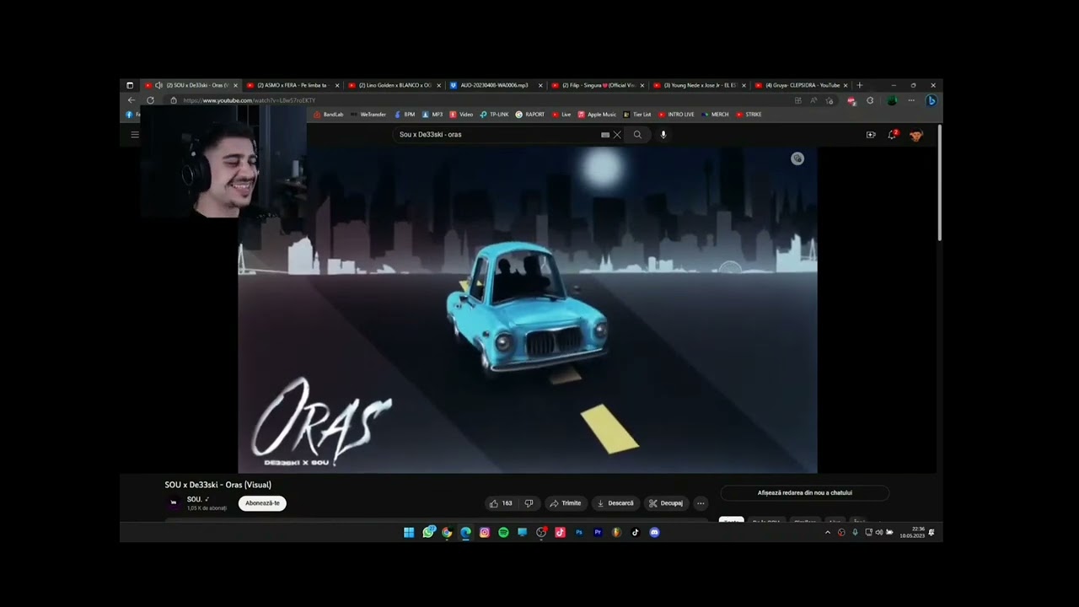The image size is (1079, 607).
Task: Open volume control in system tray
Action: (879, 532)
